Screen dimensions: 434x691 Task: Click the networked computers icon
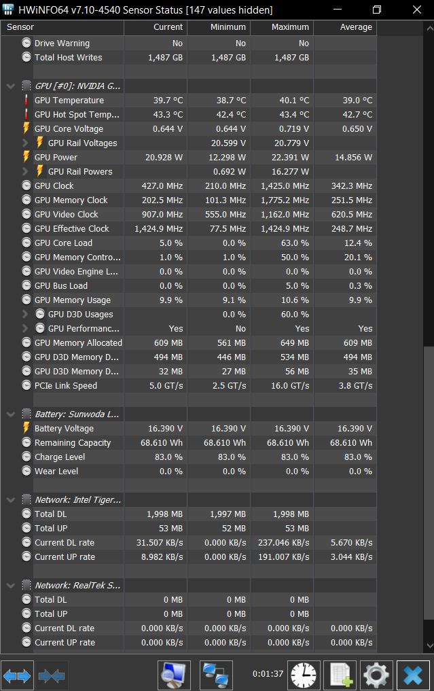click(x=216, y=675)
